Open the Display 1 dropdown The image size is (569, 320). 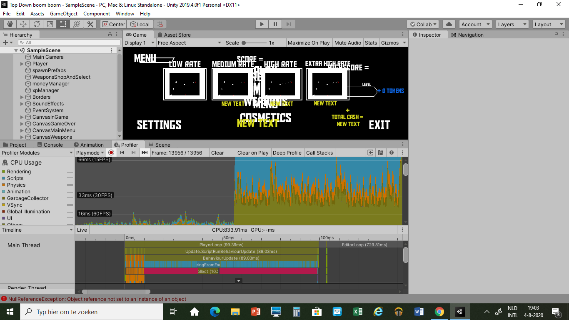tap(140, 42)
